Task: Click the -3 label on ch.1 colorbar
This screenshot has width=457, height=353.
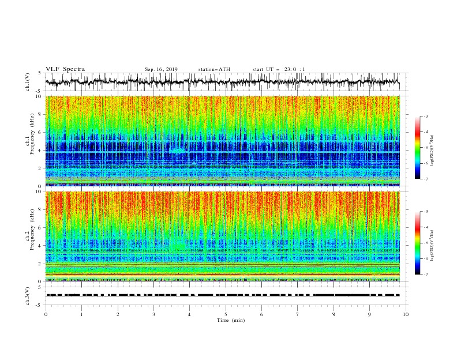Action: click(x=425, y=116)
